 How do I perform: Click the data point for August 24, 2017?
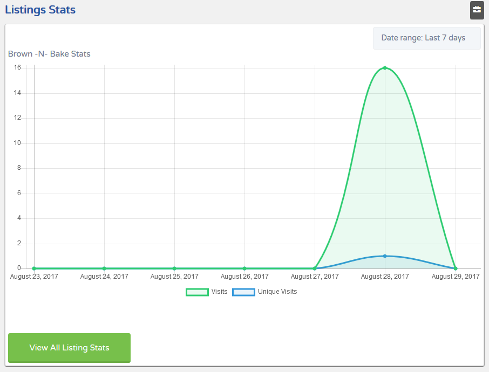(x=105, y=268)
